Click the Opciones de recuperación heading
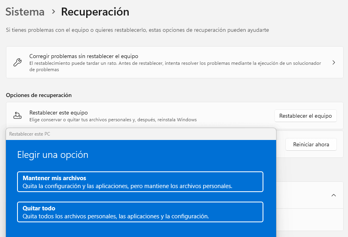Image resolution: width=348 pixels, height=237 pixels. (x=39, y=95)
